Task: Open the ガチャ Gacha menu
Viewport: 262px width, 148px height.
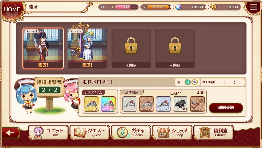Action: (131, 132)
